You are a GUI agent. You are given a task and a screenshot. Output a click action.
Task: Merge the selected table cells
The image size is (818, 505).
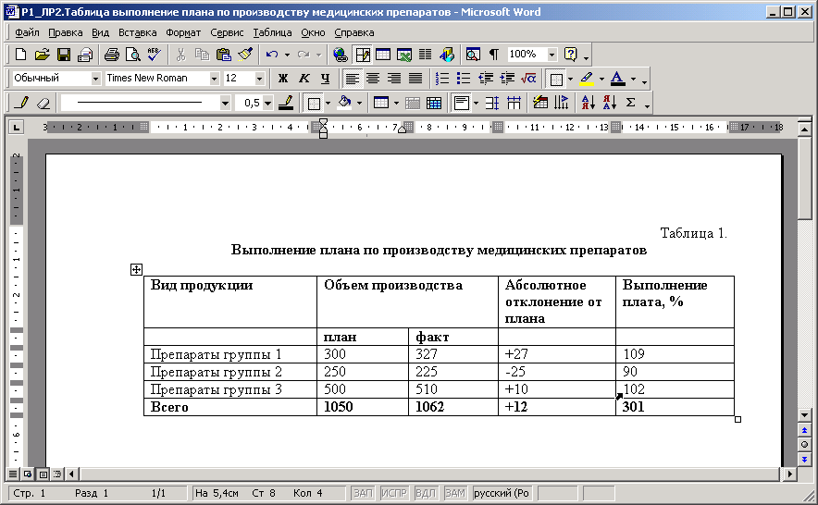412,103
